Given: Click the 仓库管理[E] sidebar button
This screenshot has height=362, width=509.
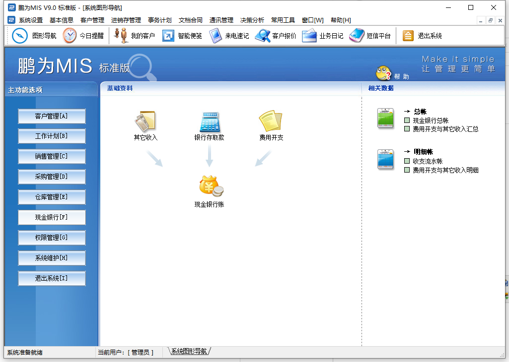Looking at the screenshot, I should [x=52, y=197].
